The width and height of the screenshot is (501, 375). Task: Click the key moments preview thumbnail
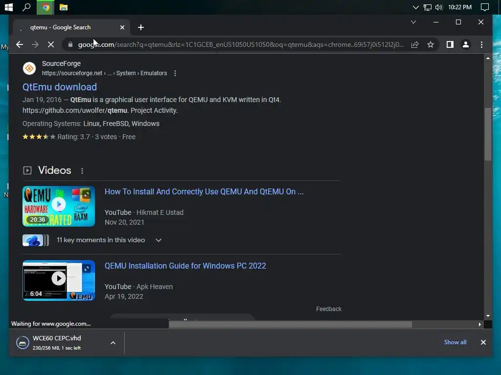[x=35, y=240]
